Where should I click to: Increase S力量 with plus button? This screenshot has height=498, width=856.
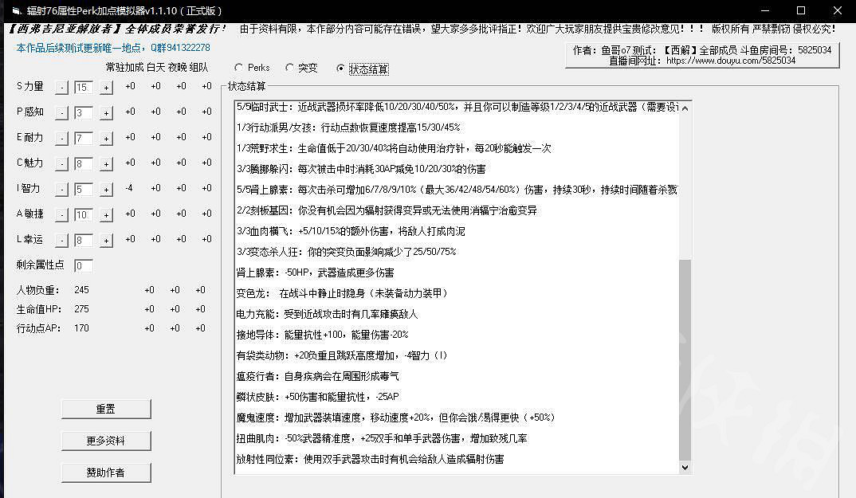[x=106, y=87]
